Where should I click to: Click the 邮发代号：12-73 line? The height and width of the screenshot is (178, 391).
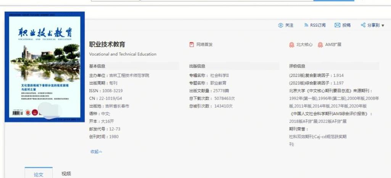pos(105,129)
